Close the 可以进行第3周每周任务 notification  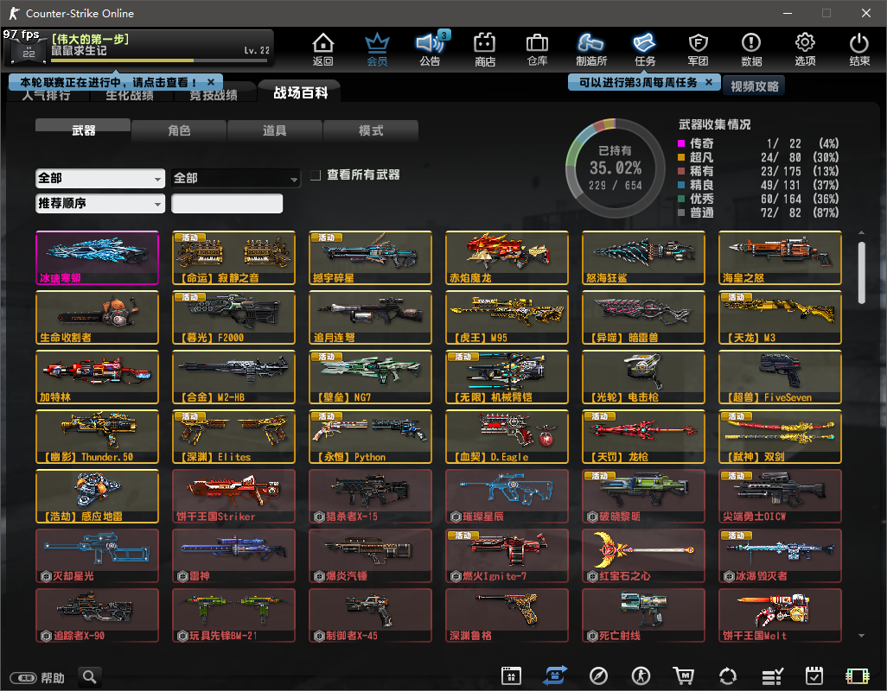[709, 82]
